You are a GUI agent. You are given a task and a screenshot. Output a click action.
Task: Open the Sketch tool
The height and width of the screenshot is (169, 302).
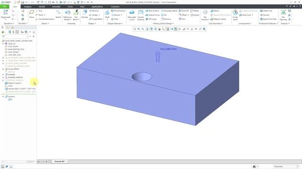[x=58, y=14]
